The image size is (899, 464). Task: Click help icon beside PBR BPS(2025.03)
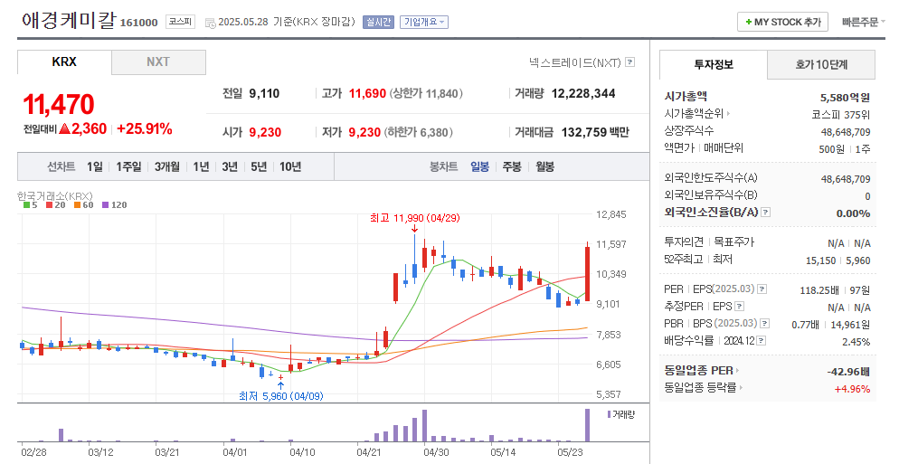pyautogui.click(x=765, y=324)
